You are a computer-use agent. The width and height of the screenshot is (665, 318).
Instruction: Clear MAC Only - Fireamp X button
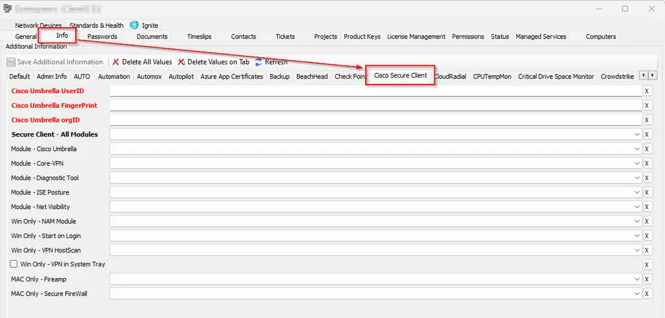click(647, 279)
